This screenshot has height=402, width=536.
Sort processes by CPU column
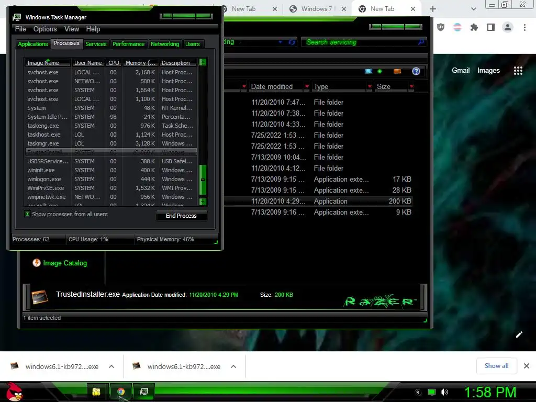click(x=114, y=63)
